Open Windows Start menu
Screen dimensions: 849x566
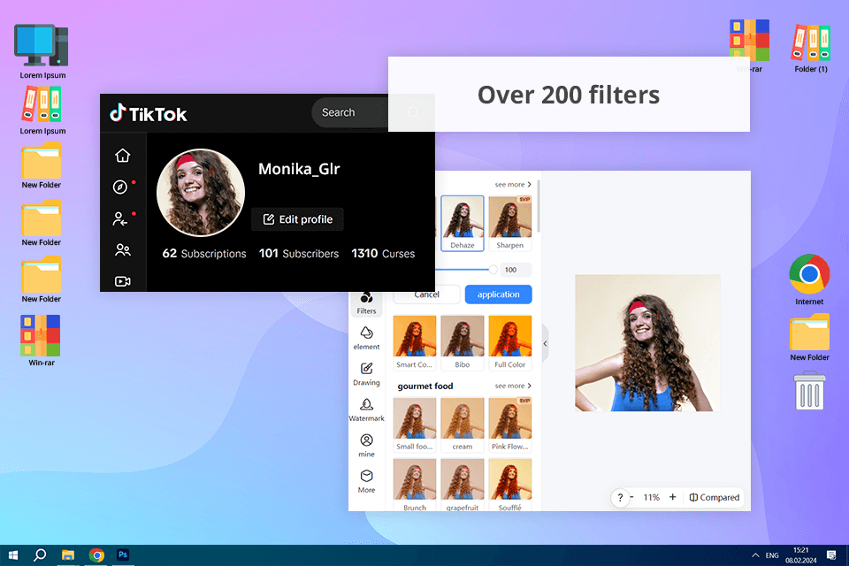pos(13,555)
